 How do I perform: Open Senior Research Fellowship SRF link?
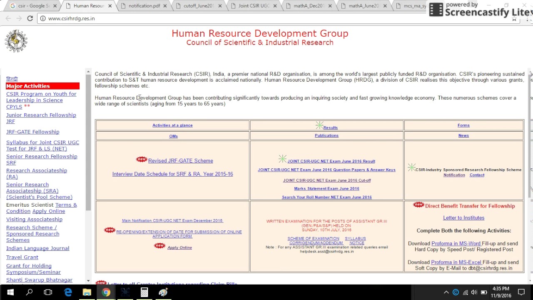click(42, 159)
